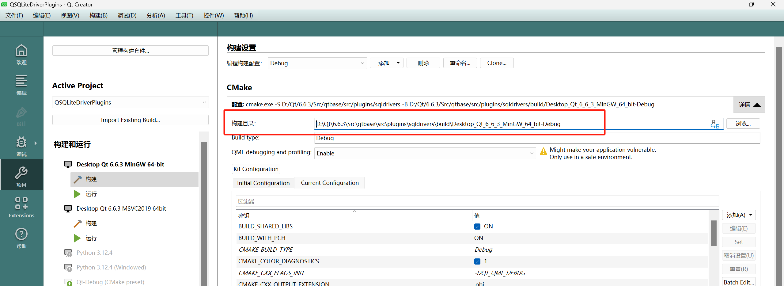The width and height of the screenshot is (784, 286).
Task: Open the 工具(T) menu
Action: click(x=184, y=15)
